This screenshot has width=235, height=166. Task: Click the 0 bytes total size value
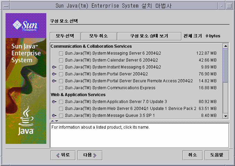point(213,36)
